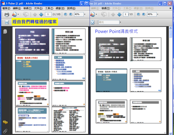Click fit width scrolling icon in left window
Screen dimensions: 174x135
[x=7, y=22]
